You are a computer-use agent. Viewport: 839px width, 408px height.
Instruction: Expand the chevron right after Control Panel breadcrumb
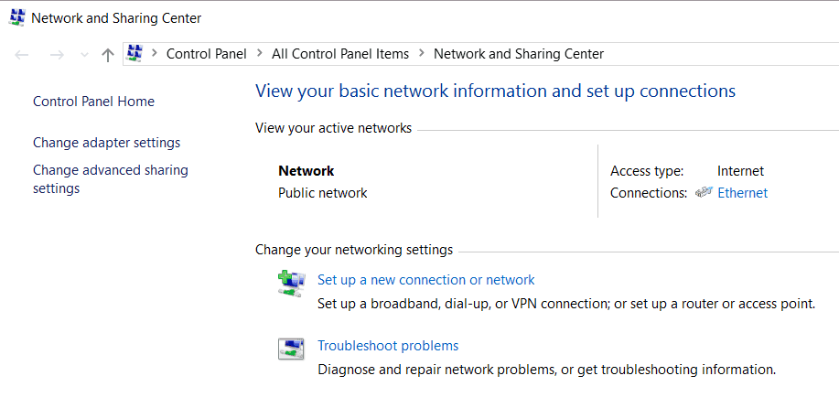click(260, 54)
